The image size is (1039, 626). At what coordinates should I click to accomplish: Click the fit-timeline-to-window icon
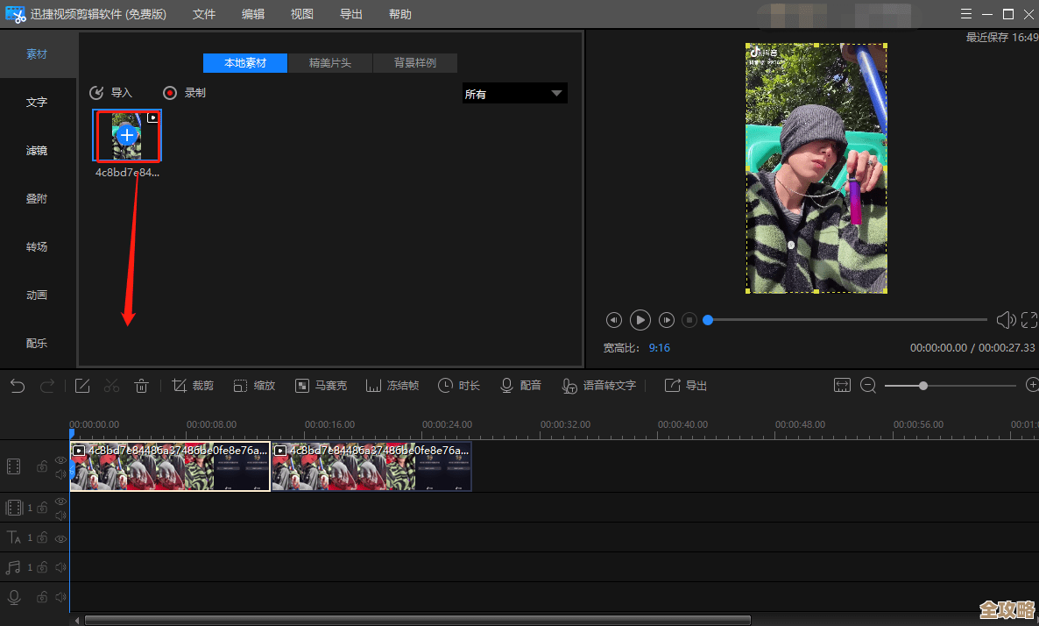pos(842,386)
